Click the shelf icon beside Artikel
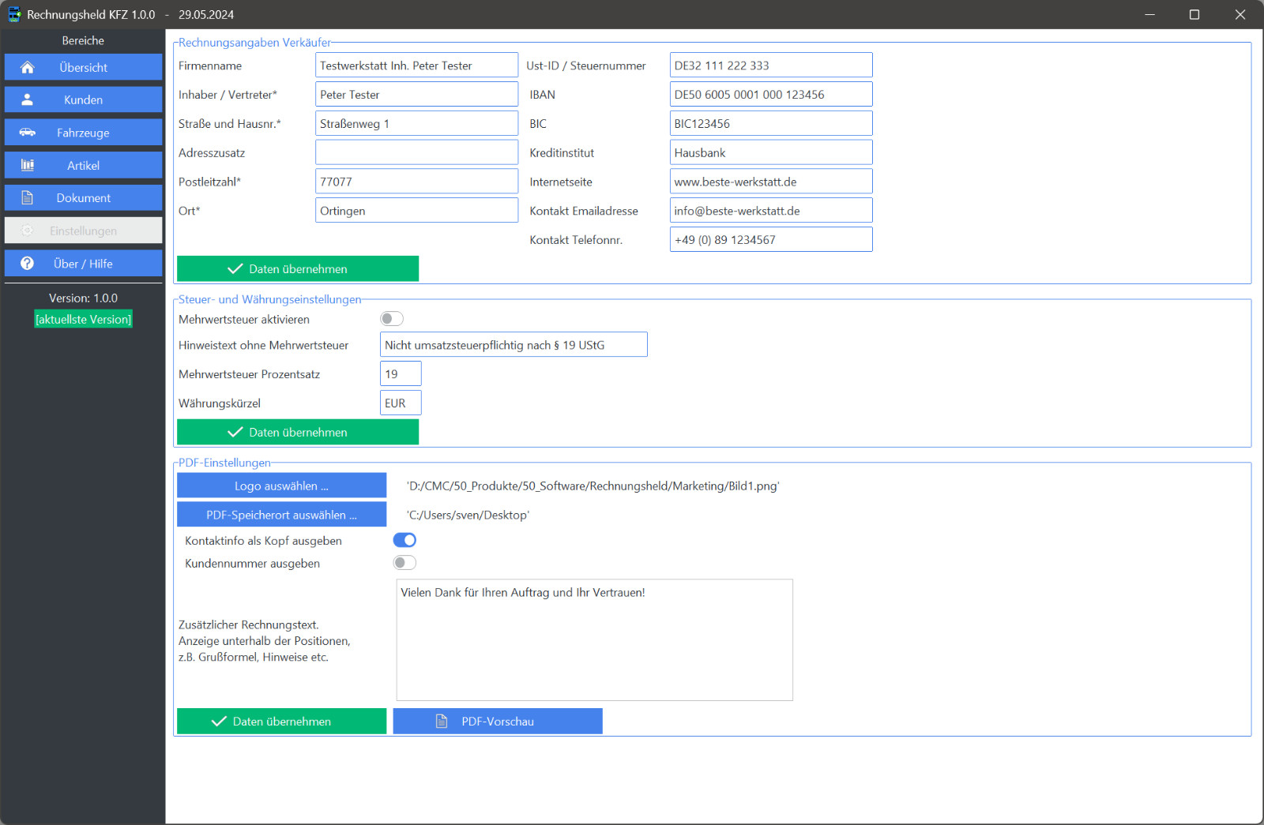This screenshot has height=825, width=1264. point(27,165)
